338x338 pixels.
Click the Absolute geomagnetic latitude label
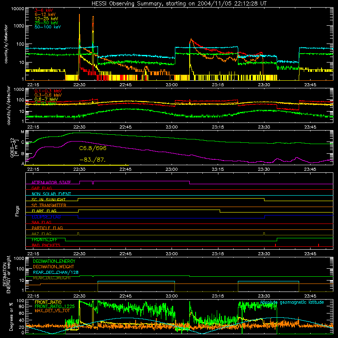pyautogui.click(x=292, y=303)
